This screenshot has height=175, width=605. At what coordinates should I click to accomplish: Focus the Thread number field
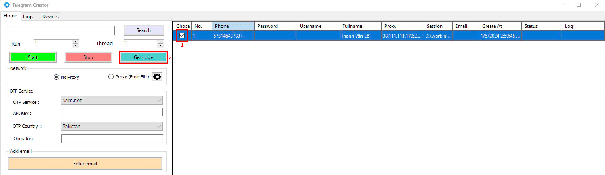click(141, 44)
